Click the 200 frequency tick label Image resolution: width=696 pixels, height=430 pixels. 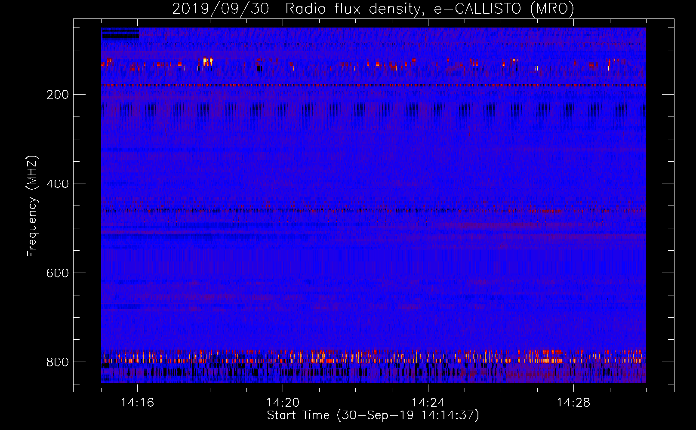pos(57,95)
